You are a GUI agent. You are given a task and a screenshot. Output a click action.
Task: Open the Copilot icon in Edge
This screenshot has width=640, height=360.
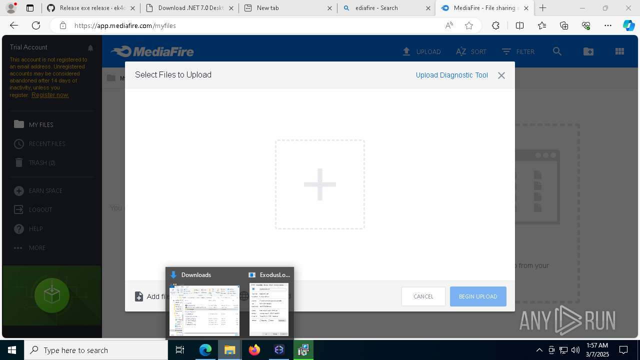(x=629, y=25)
